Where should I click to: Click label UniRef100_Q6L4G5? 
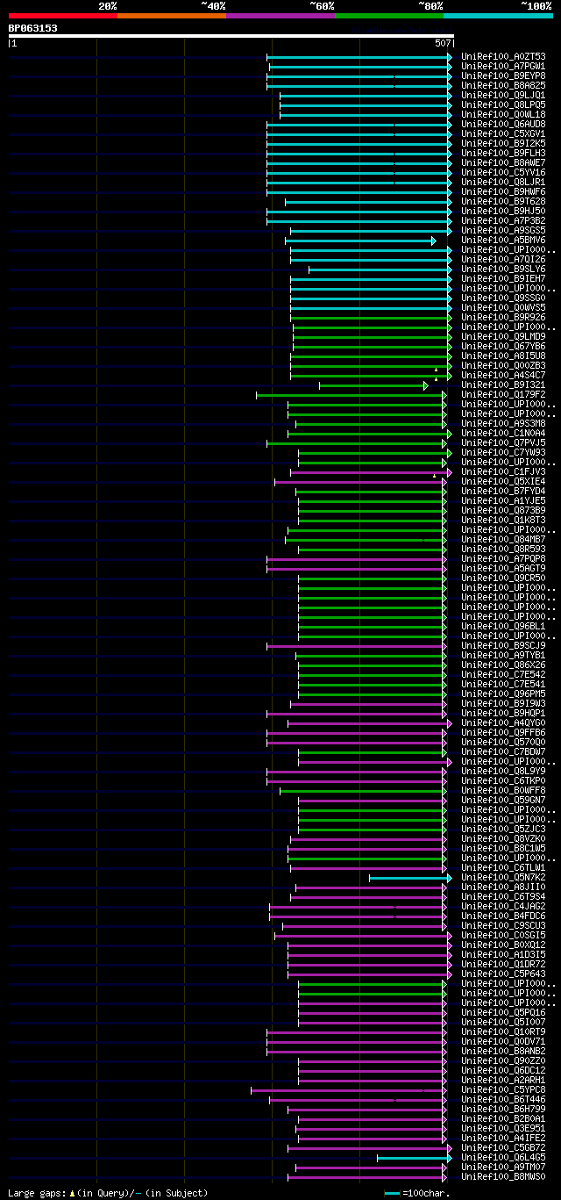pos(503,1158)
